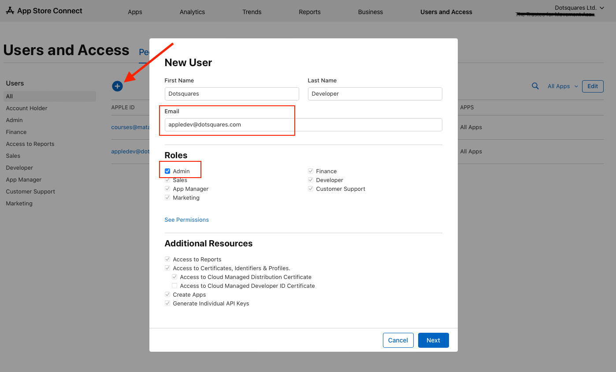Open the All Apps filter dropdown

pos(563,86)
